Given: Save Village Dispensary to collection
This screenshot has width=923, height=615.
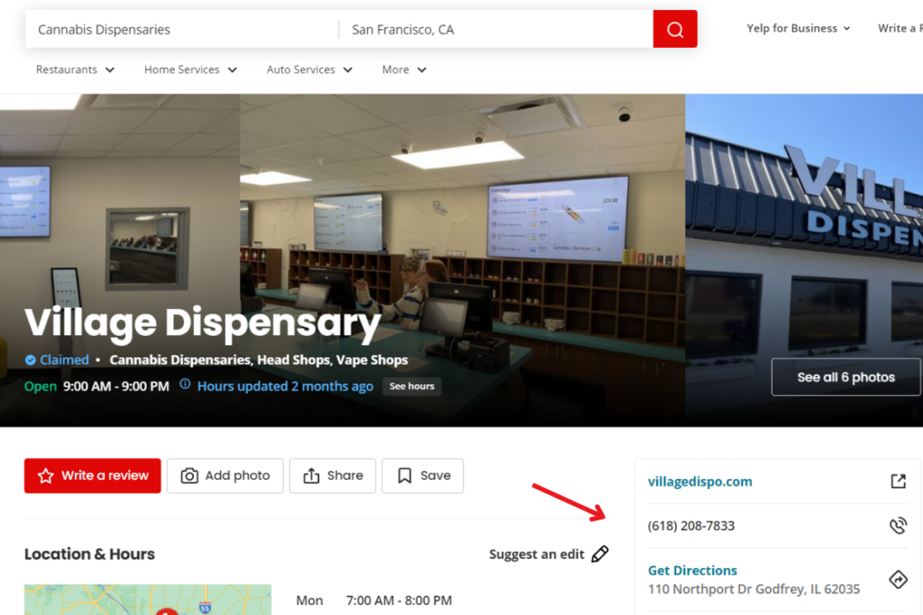Looking at the screenshot, I should pyautogui.click(x=423, y=475).
